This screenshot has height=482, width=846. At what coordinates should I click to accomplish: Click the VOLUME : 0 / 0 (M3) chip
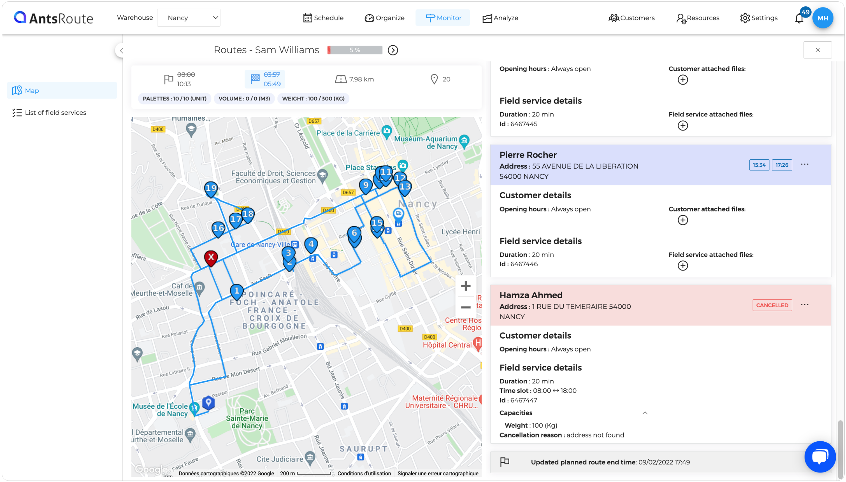pos(244,99)
